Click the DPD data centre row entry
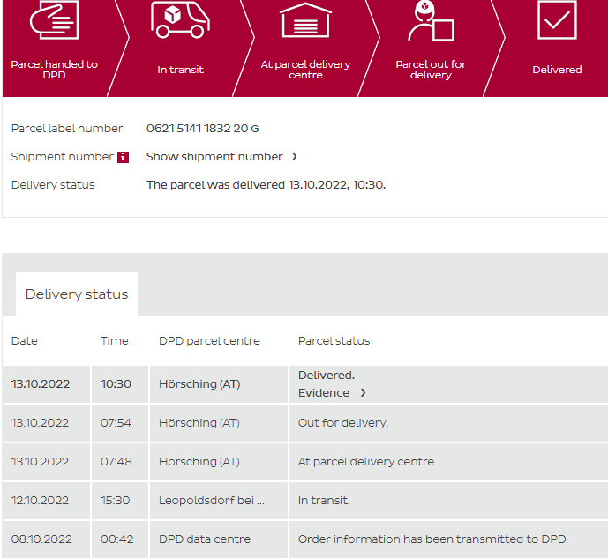 tap(205, 539)
